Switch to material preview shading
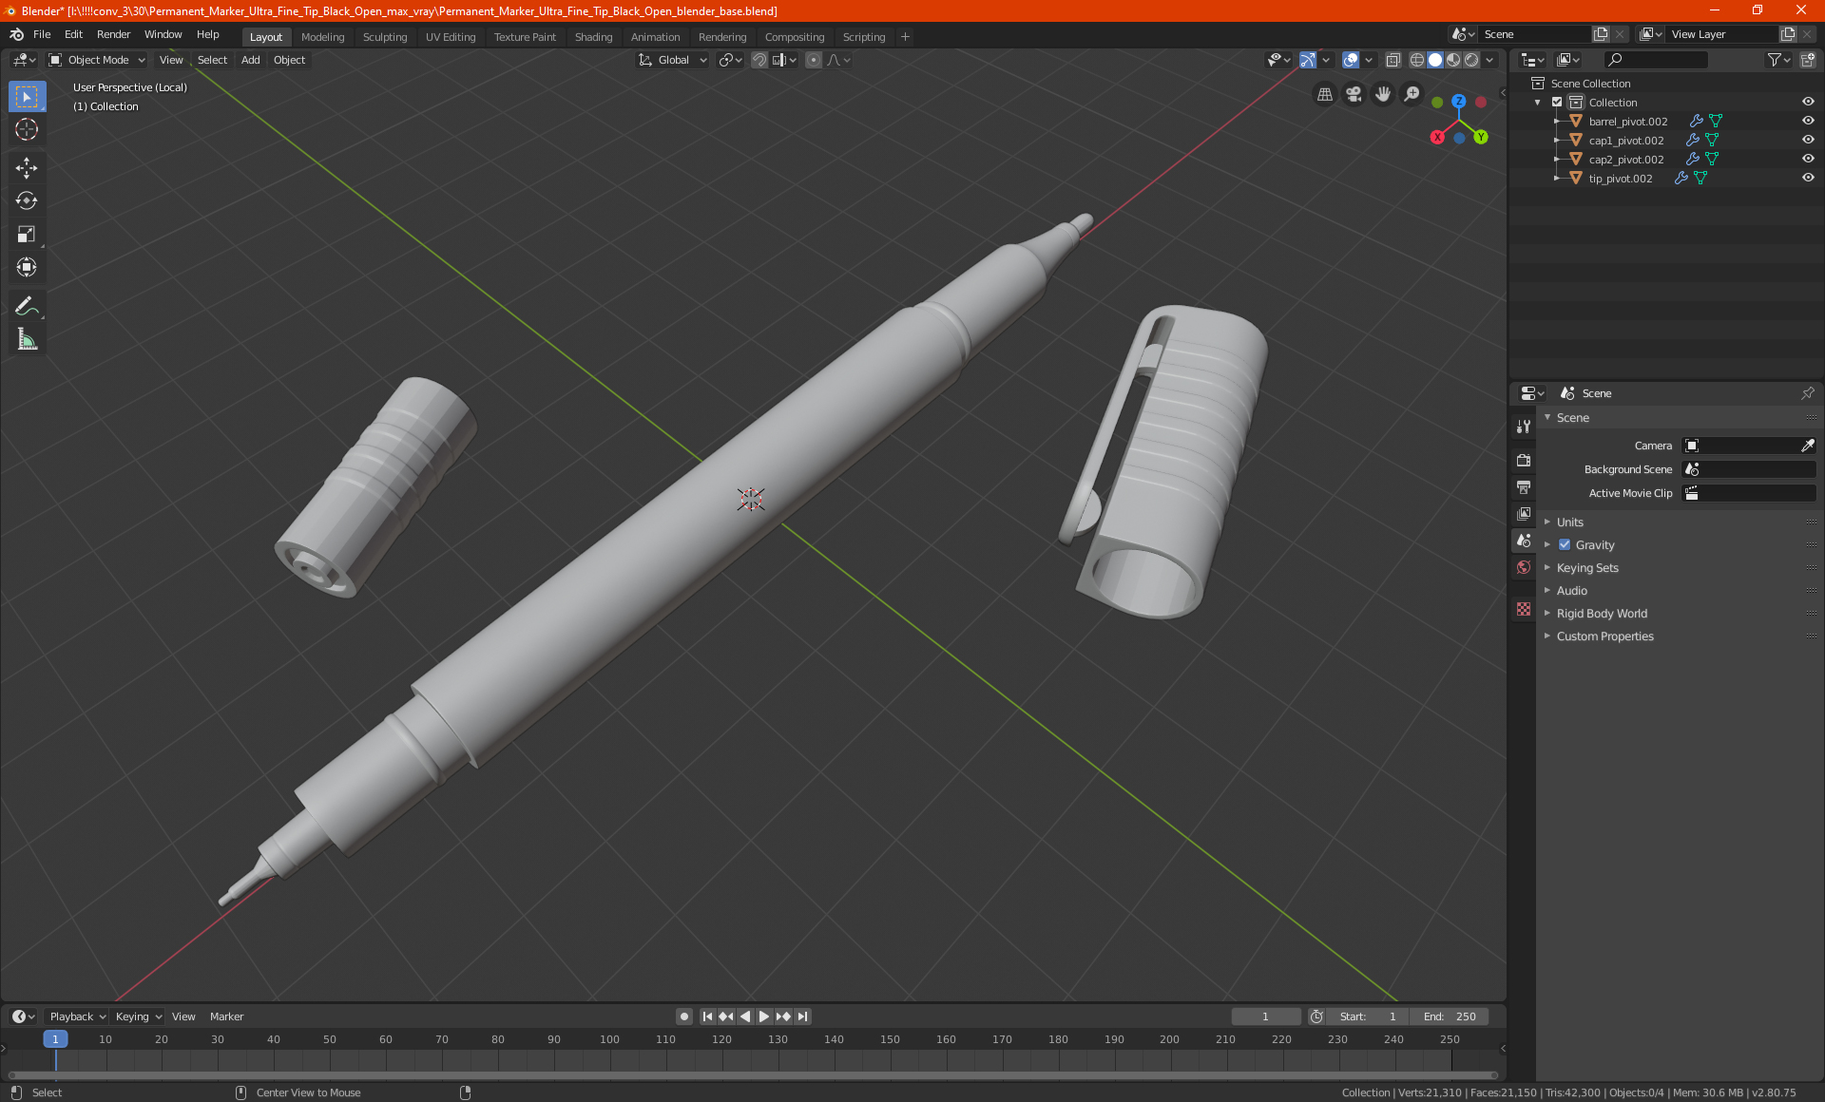This screenshot has width=1825, height=1102. (1453, 60)
